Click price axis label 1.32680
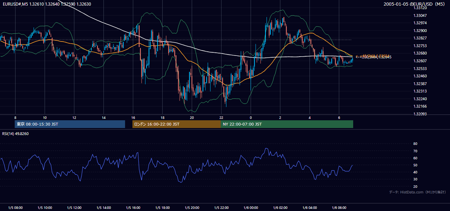The height and width of the screenshot is (211, 450). [420, 53]
